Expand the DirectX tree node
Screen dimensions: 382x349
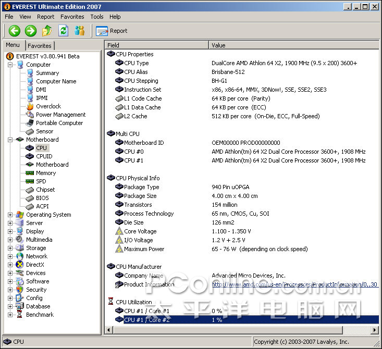pyautogui.click(x=10, y=265)
